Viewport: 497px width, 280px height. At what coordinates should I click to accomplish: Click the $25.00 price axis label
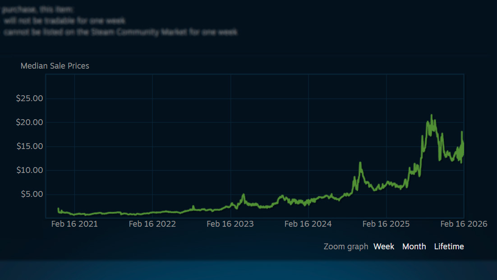29,98
